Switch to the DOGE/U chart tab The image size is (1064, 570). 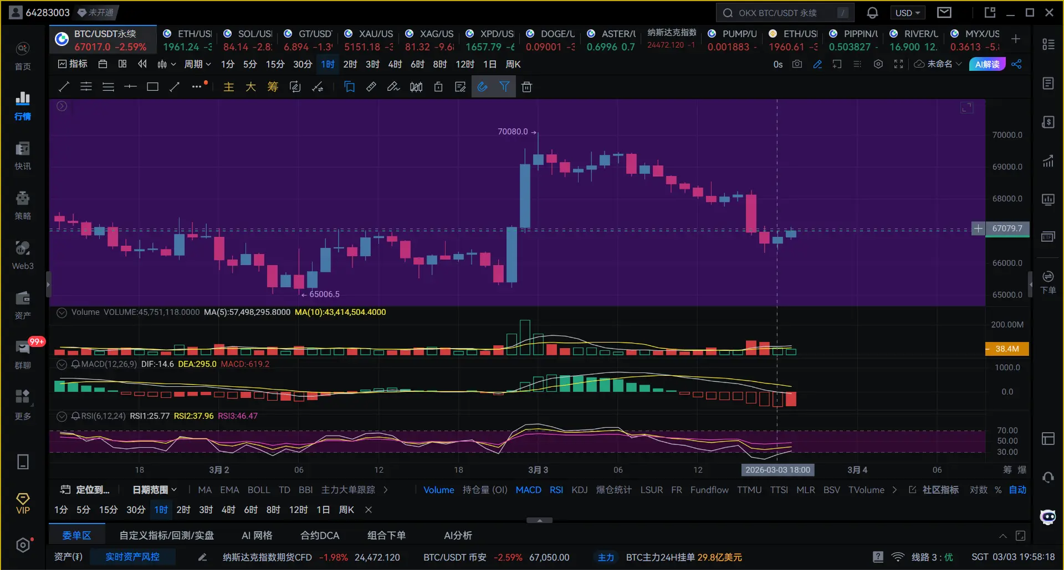[x=550, y=40]
